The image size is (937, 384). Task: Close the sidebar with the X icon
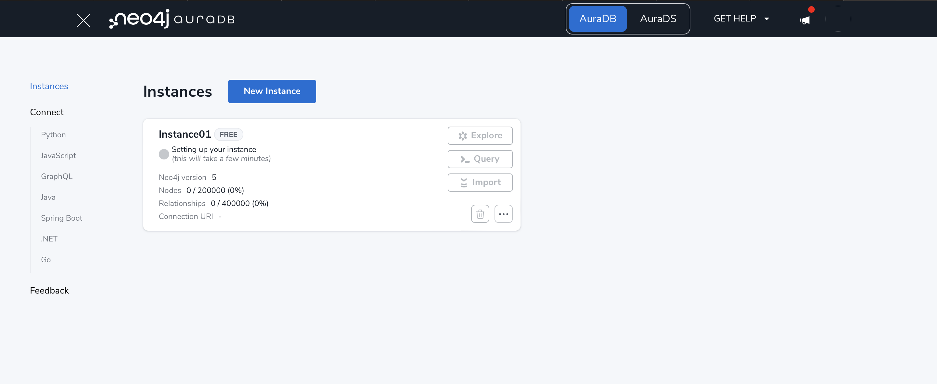(x=83, y=20)
